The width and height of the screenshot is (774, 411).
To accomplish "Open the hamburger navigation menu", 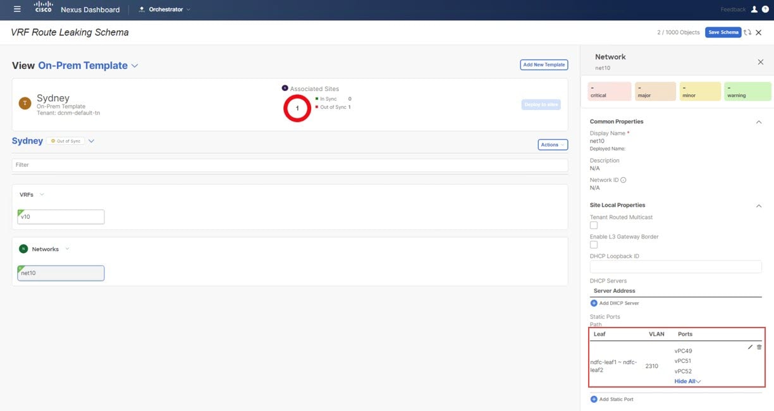I will click(x=17, y=9).
